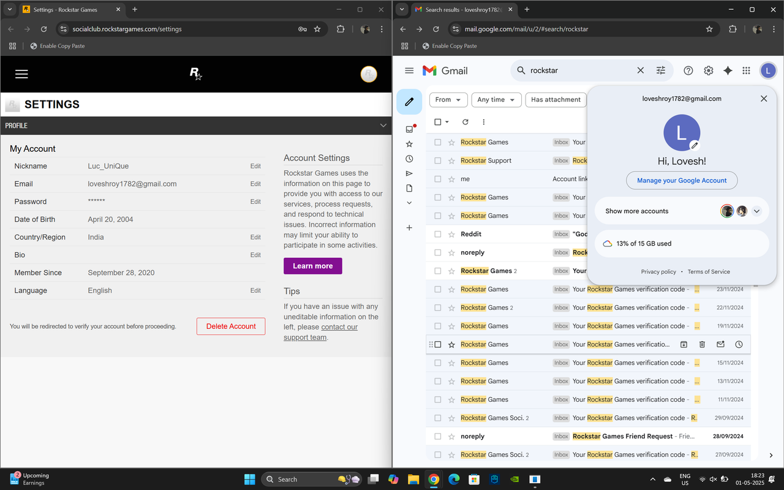Click Manage your Google Account

click(682, 181)
